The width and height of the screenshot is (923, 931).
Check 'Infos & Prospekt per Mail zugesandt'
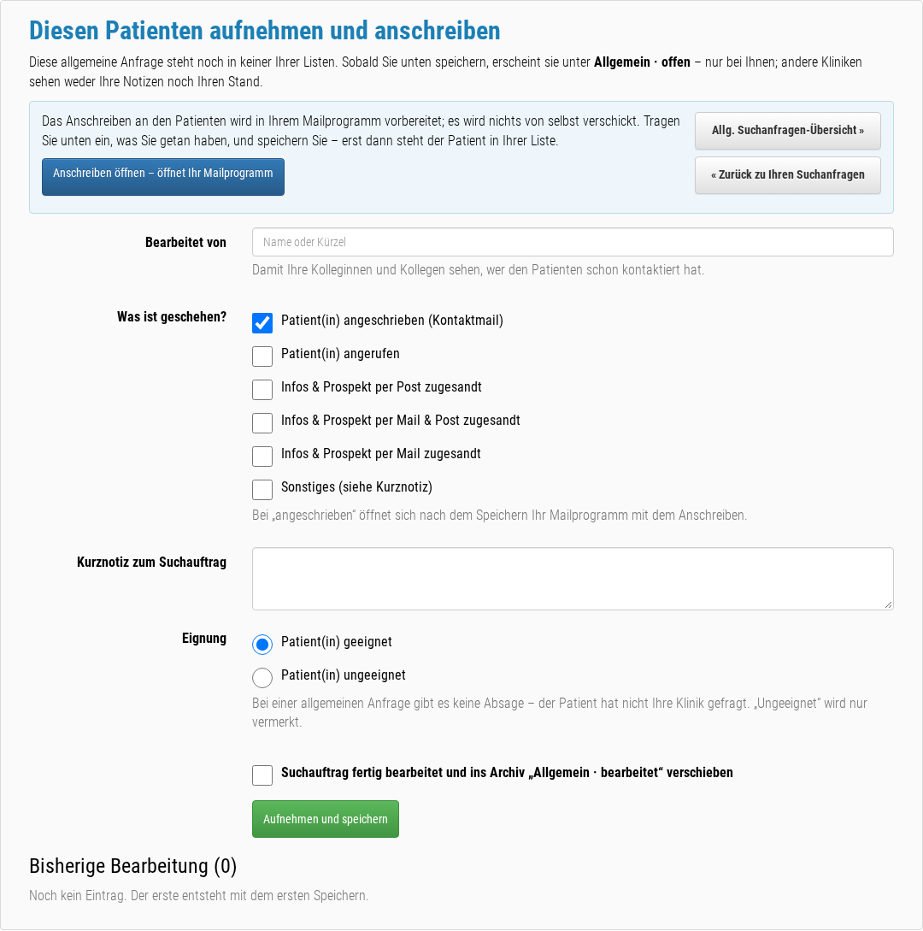click(262, 456)
